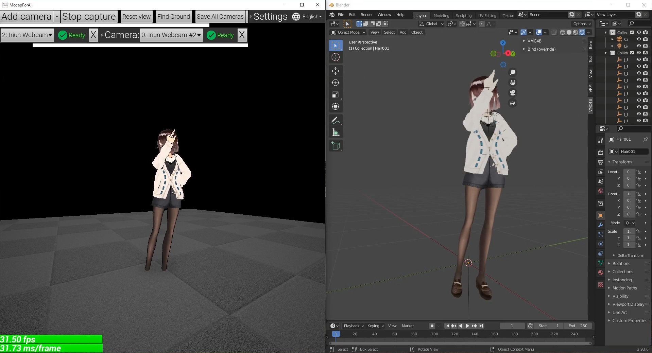Image resolution: width=652 pixels, height=353 pixels.
Task: Open the Modifier Properties wrench tab
Action: 600,226
